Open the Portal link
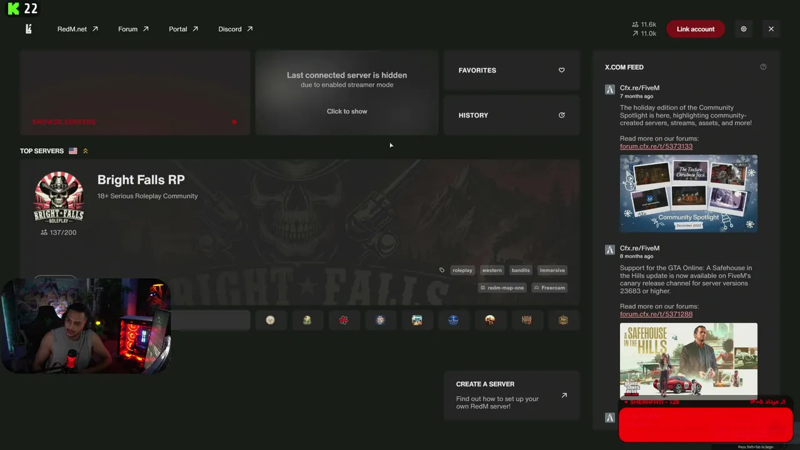This screenshot has height=450, width=800. [183, 29]
